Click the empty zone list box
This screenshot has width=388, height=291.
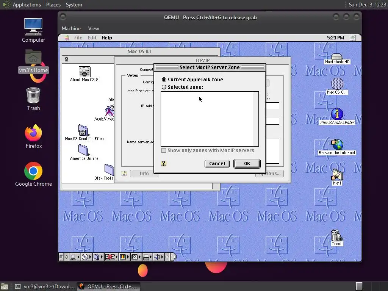[207, 119]
